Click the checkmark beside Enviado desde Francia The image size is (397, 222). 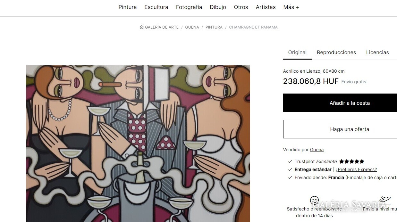290,177
